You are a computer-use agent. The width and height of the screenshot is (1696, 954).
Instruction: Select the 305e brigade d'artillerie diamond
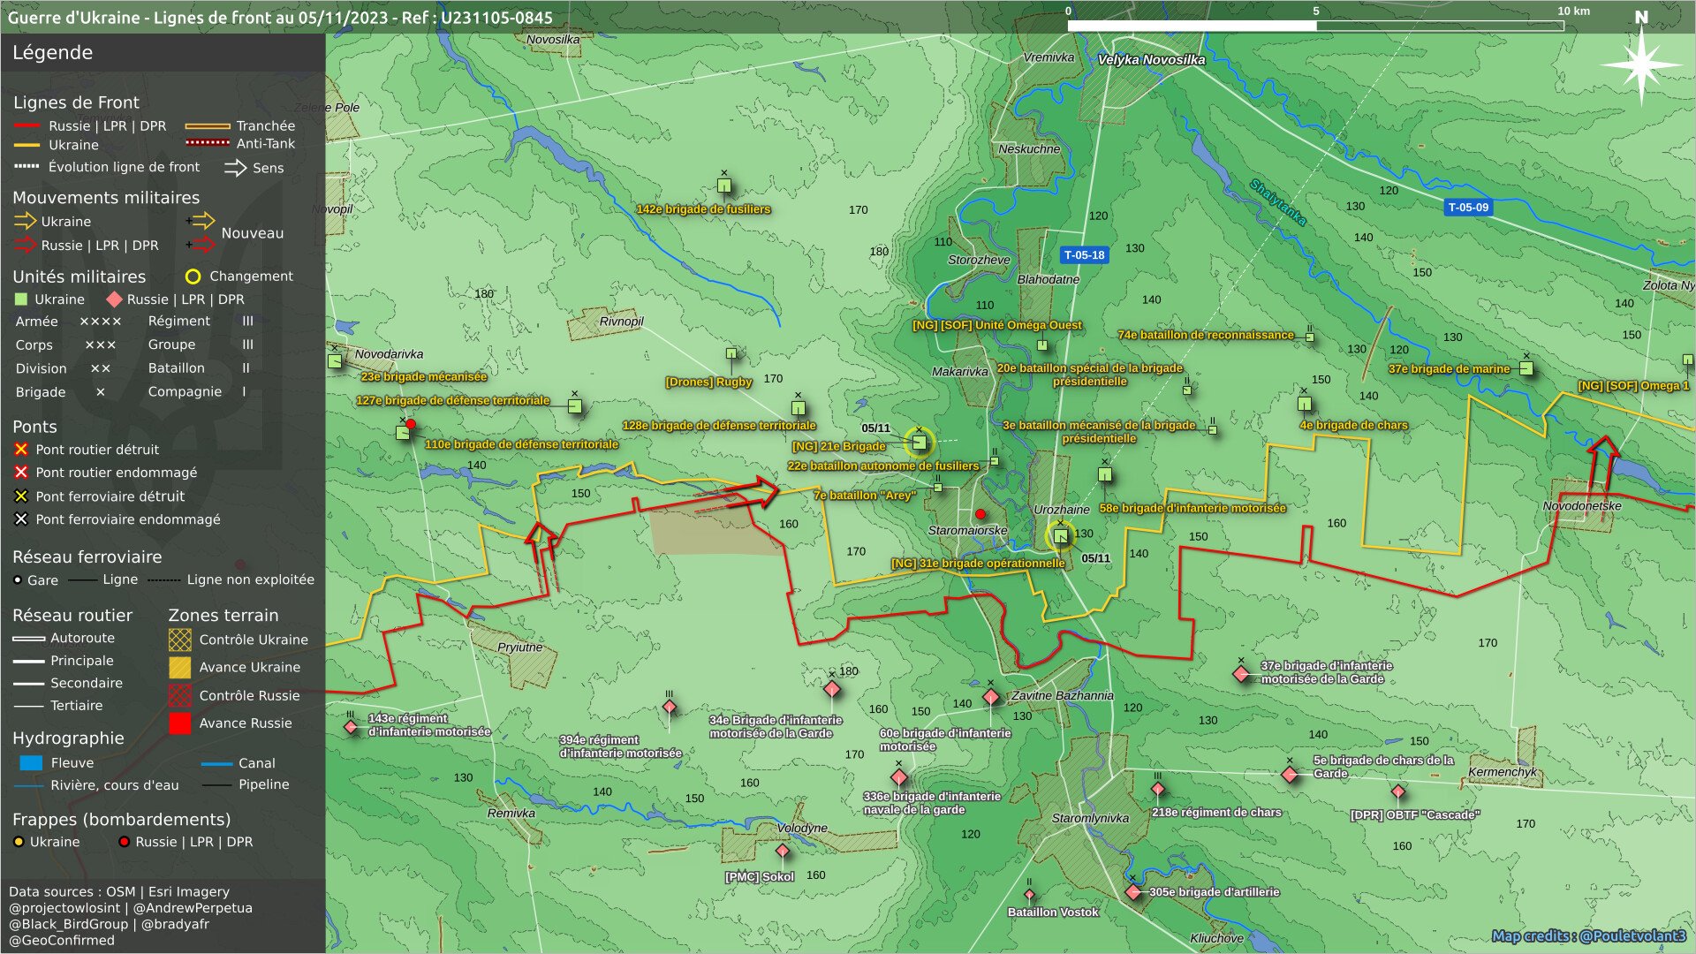pyautogui.click(x=1134, y=892)
